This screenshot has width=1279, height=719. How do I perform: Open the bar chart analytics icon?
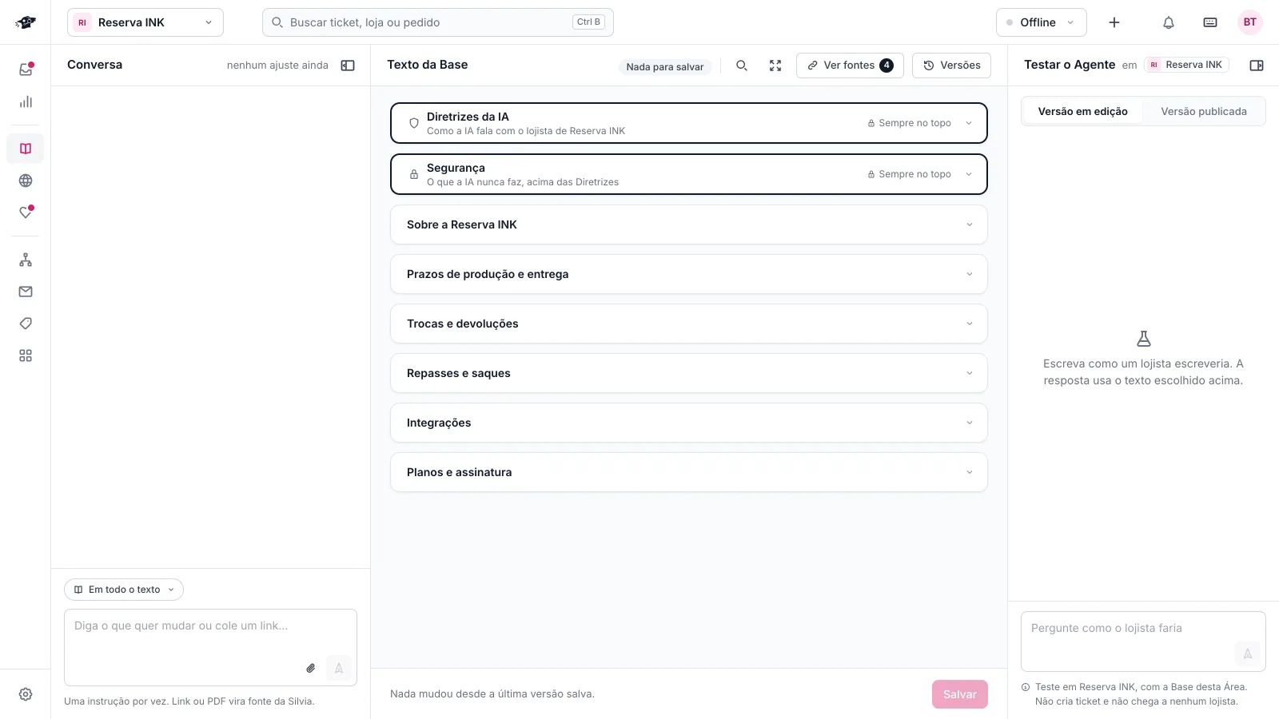click(26, 101)
